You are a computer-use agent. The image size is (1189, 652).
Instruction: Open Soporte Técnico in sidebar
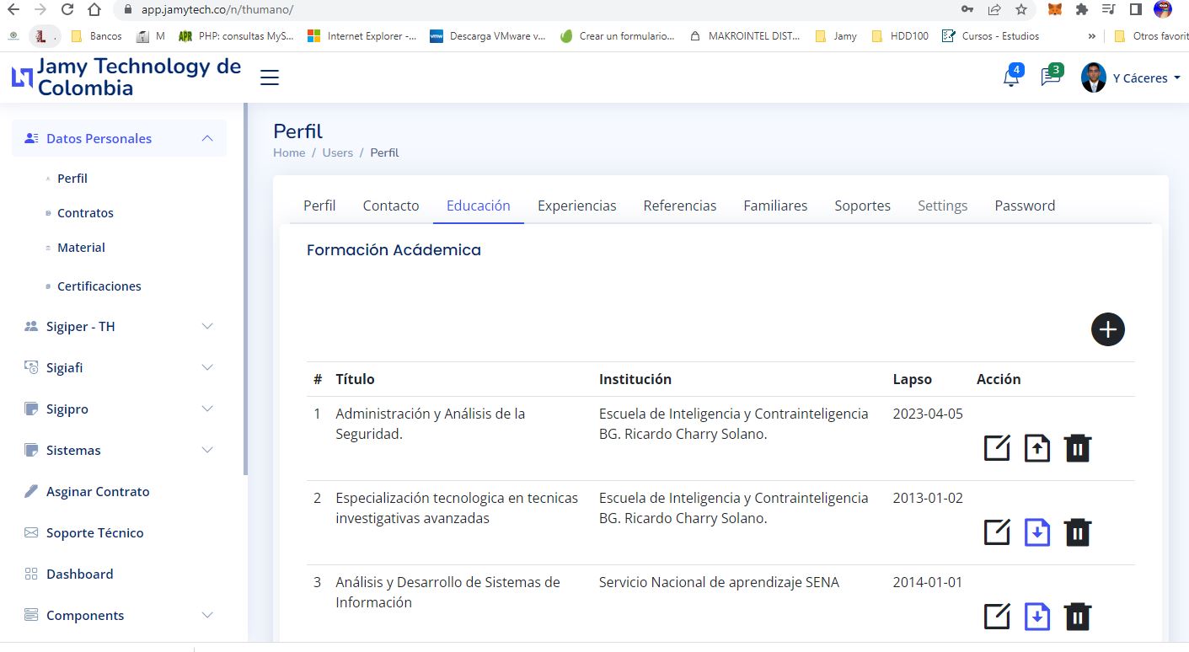tap(94, 532)
